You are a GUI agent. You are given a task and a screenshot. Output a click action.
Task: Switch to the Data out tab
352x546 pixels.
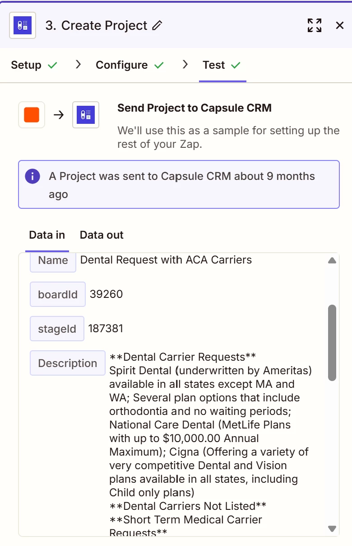pyautogui.click(x=102, y=235)
